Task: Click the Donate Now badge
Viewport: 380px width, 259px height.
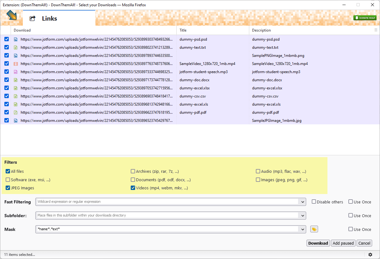Action: (x=365, y=18)
